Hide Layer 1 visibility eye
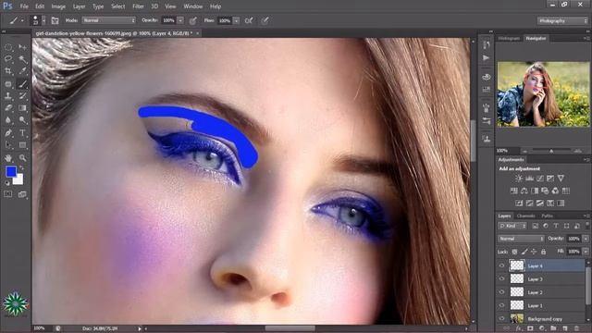592x333 pixels. [501, 305]
